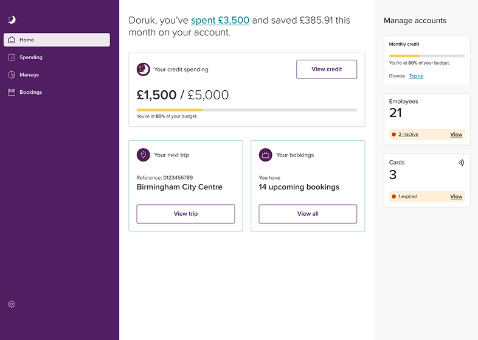Click the location pin icon for next trip
This screenshot has height=340, width=478.
144,155
